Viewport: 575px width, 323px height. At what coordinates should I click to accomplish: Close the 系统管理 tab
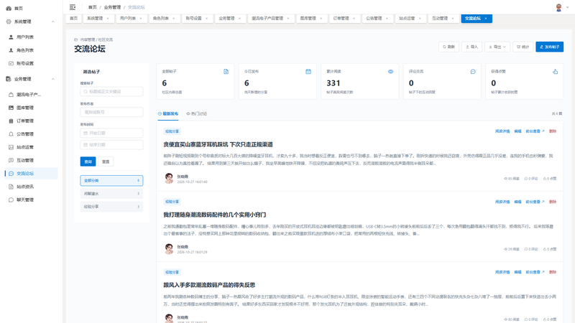[108, 19]
